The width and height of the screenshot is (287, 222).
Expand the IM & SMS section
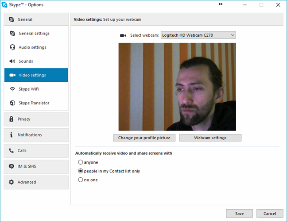[36, 166]
